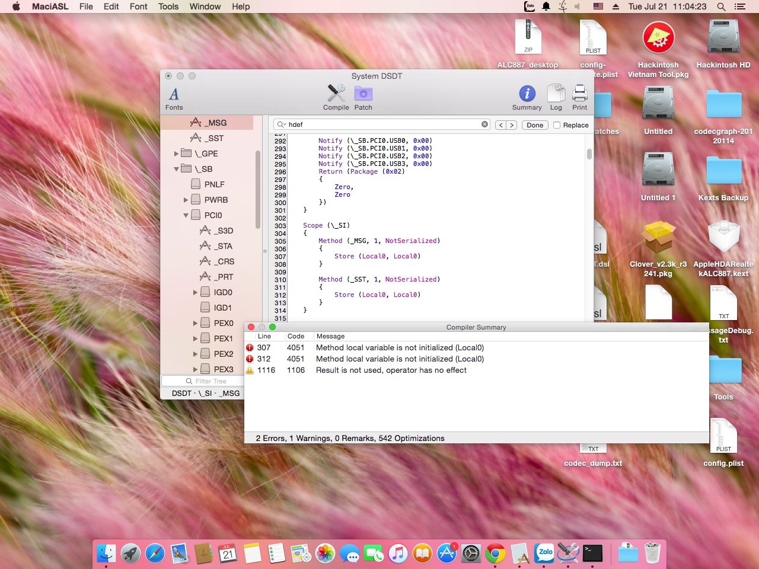Screen dimensions: 759x569
Task: Expand the PEX2 tree node
Action: tap(195, 354)
